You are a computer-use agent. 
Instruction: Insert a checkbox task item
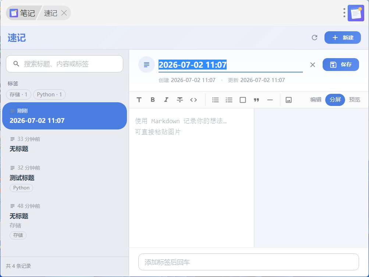[x=242, y=100]
